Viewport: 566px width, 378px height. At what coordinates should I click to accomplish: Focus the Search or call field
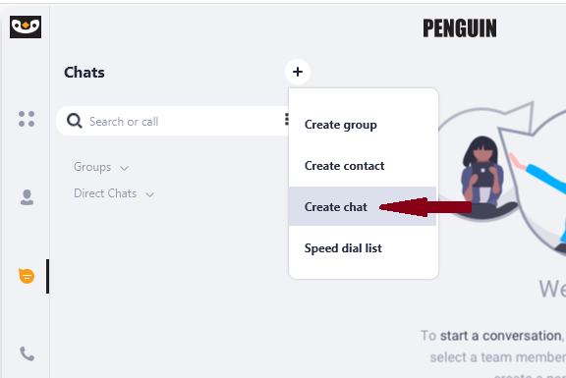pos(173,121)
